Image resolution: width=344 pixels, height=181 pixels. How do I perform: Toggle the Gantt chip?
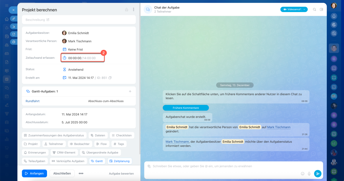click(x=97, y=161)
